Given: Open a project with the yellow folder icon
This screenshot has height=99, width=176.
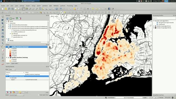Looking at the screenshot, I should [6, 9].
